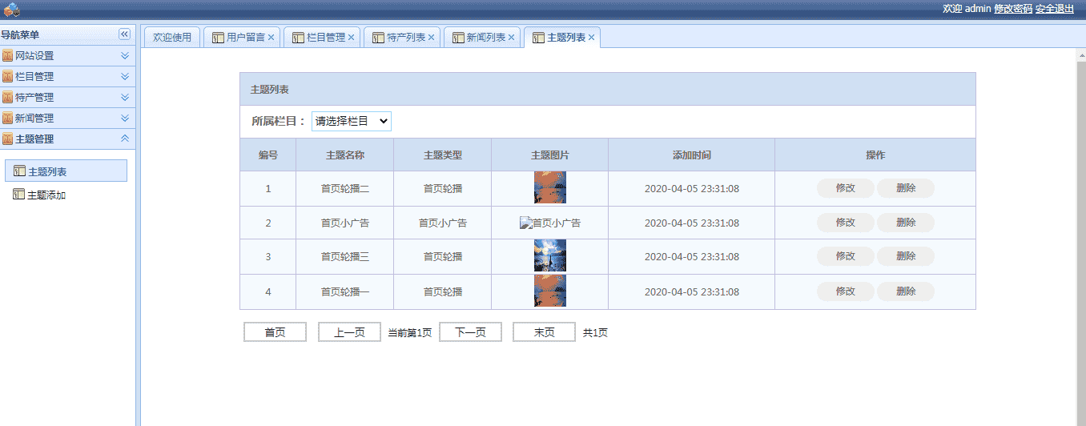This screenshot has width=1086, height=426.
Task: Click the 栏目管理 tab icon
Action: pyautogui.click(x=298, y=38)
